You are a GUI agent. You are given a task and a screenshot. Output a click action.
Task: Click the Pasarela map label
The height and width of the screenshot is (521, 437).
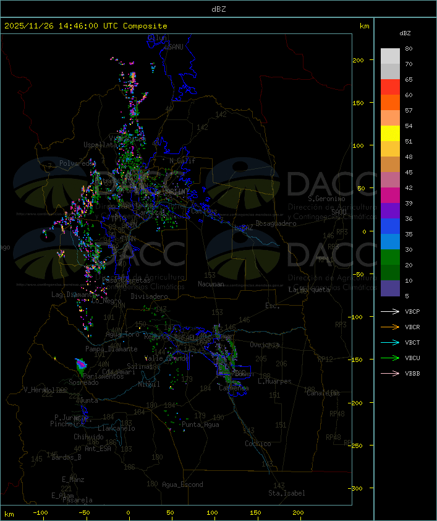click(77, 500)
